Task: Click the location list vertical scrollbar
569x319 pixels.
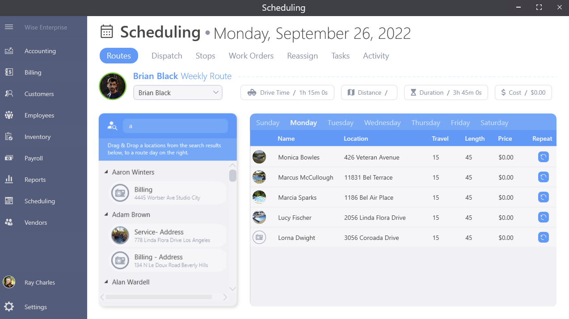Action: (x=232, y=176)
